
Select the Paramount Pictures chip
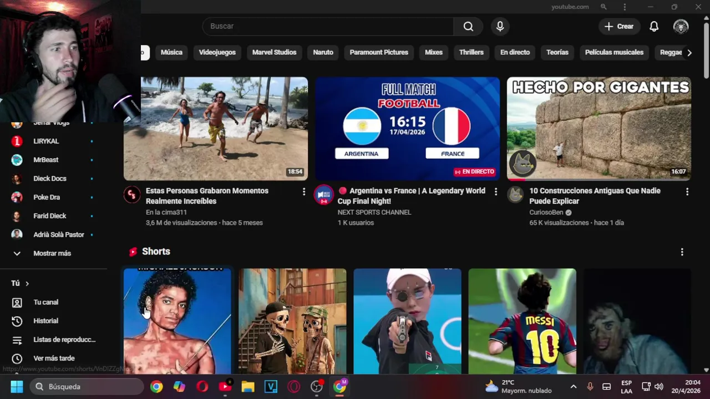[379, 52]
